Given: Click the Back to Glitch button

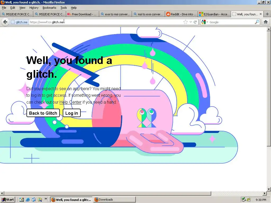Looking at the screenshot, I should 43,113.
